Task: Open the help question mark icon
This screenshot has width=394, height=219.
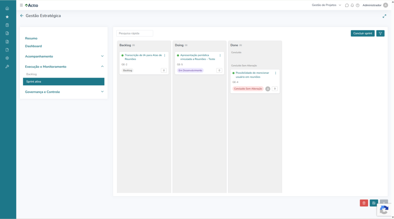Action: pyautogui.click(x=357, y=5)
